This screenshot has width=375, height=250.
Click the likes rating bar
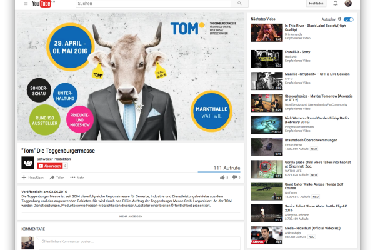(x=219, y=171)
